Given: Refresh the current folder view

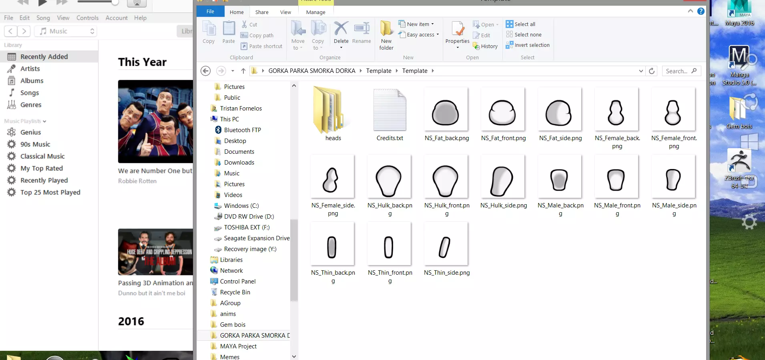Looking at the screenshot, I should [x=652, y=71].
